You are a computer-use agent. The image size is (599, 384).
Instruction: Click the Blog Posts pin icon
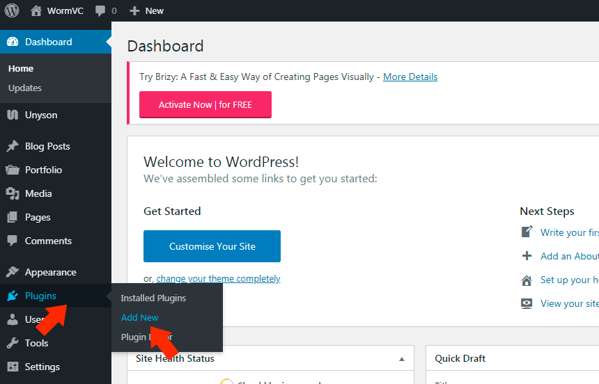13,146
